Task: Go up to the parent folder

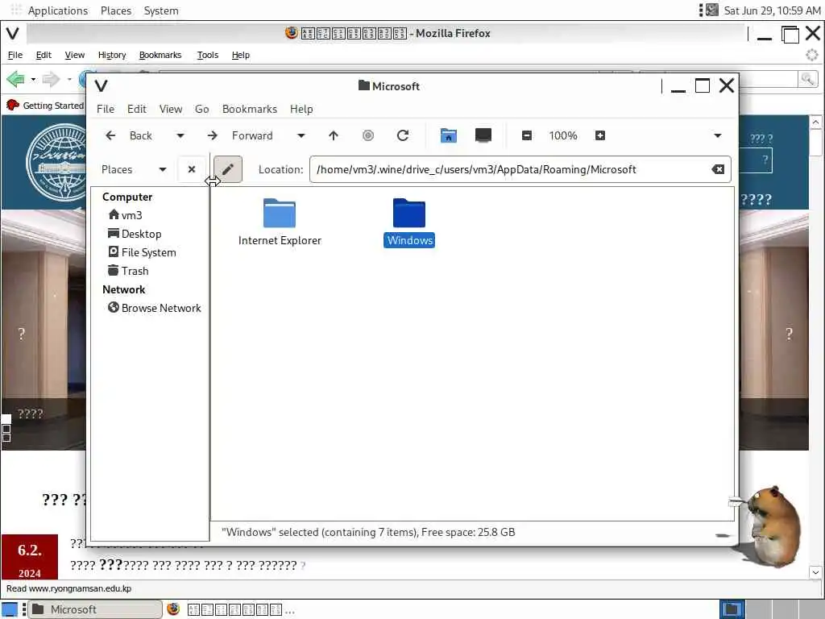Action: tap(333, 135)
